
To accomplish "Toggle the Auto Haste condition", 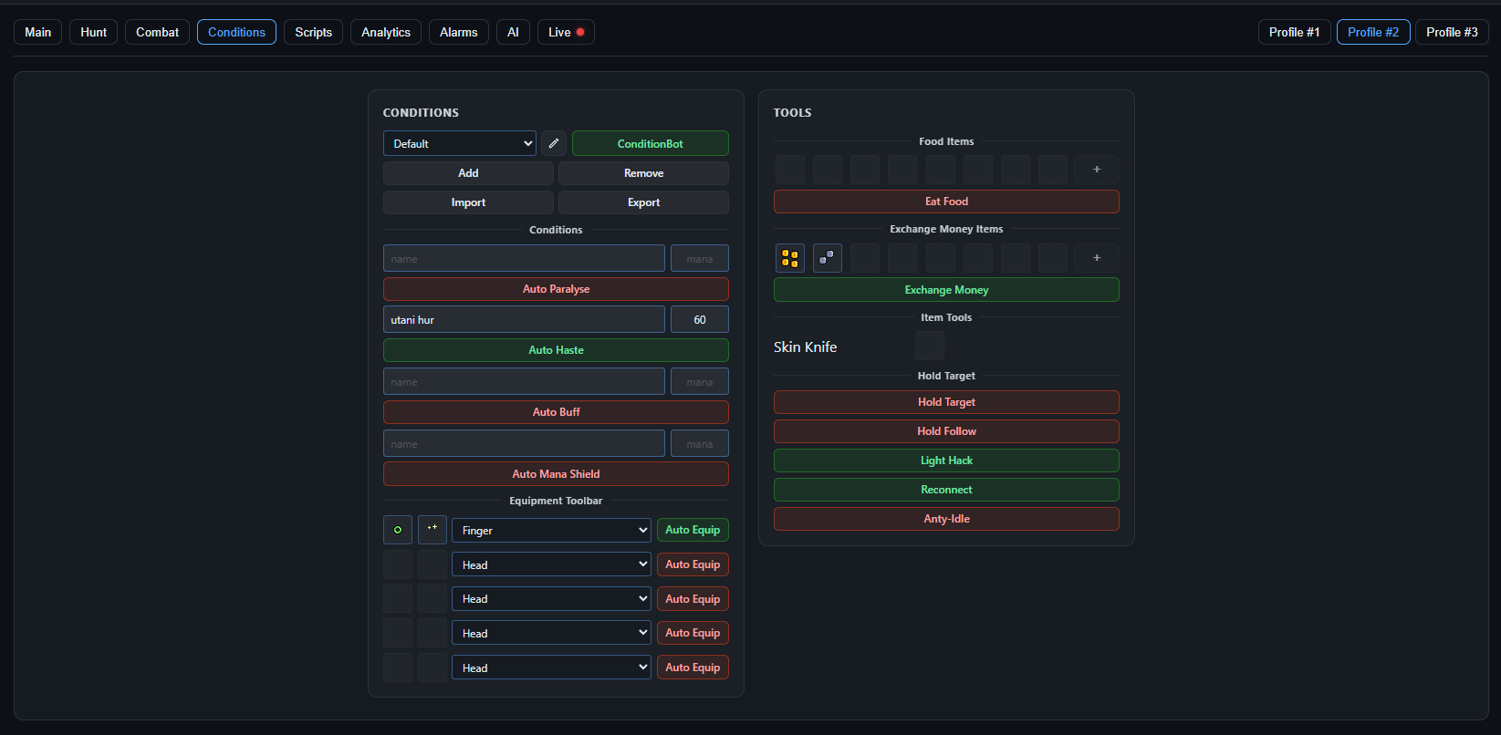I will coord(556,350).
